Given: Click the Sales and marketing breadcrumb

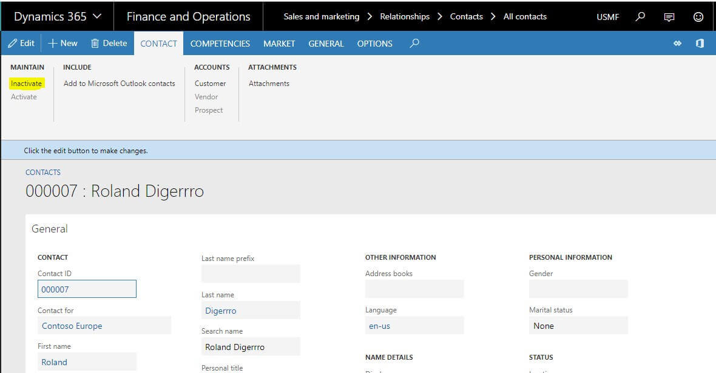Looking at the screenshot, I should tap(322, 16).
